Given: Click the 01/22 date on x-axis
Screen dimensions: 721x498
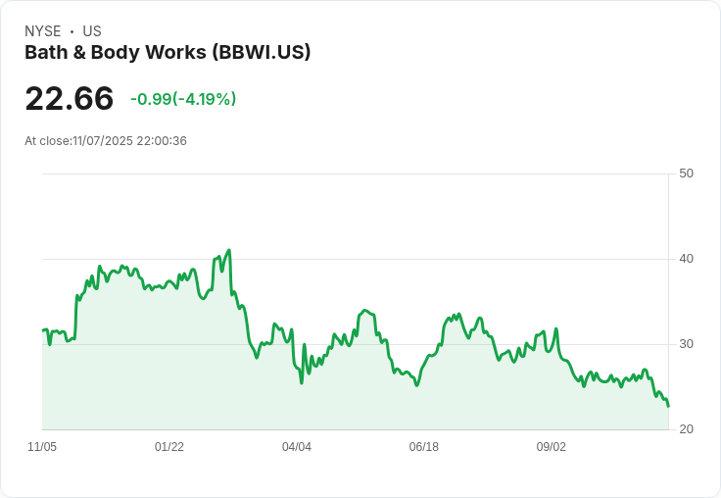Looking at the screenshot, I should [x=169, y=447].
